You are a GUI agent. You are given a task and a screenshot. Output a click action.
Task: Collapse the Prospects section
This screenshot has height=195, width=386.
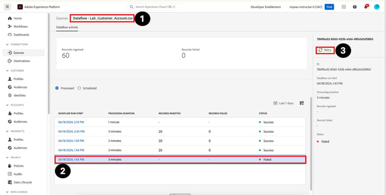click(x=7, y=132)
